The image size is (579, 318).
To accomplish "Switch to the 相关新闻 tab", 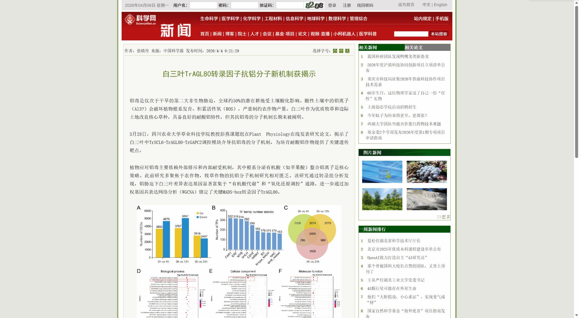I will (x=368, y=47).
